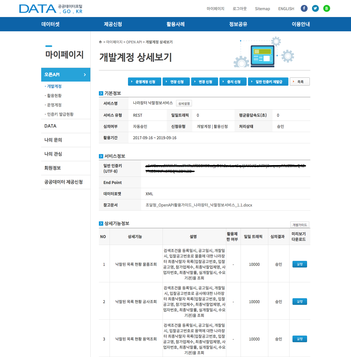The width and height of the screenshot is (351, 357).
Task: Open the Sitemap link
Action: (x=263, y=9)
